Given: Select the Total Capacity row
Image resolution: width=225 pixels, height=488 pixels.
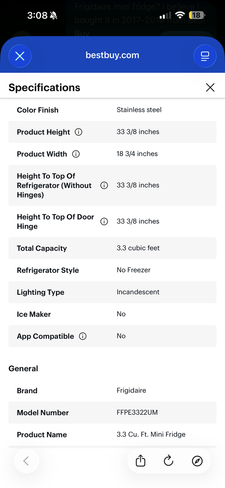Looking at the screenshot, I should (x=112, y=248).
